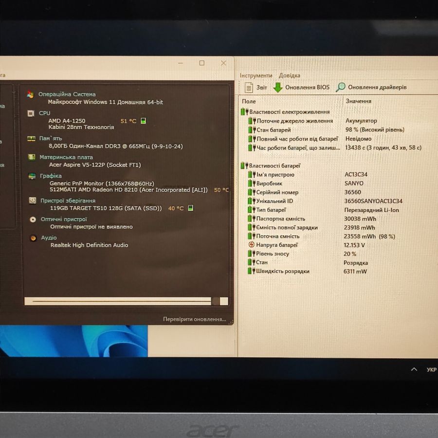
Task: Click the report page icon next to Звіт
Action: [x=249, y=88]
